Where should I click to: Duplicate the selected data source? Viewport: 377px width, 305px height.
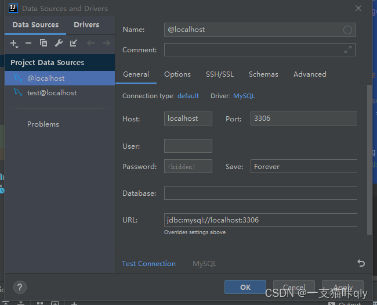[43, 43]
